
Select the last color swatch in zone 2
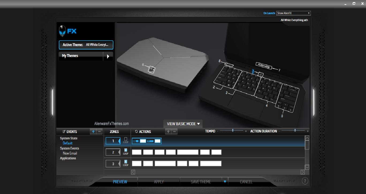coord(216,152)
